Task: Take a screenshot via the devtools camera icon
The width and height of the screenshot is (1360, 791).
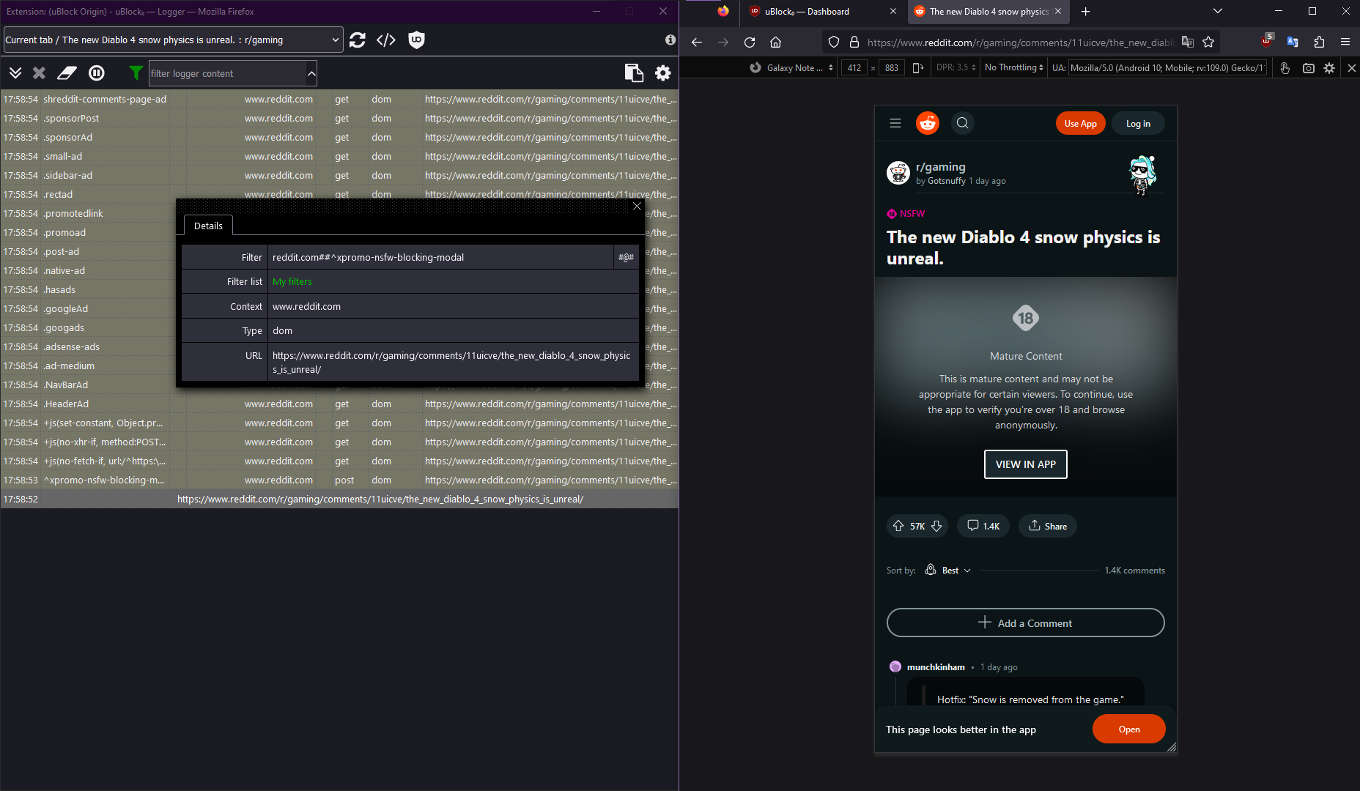Action: 1309,67
